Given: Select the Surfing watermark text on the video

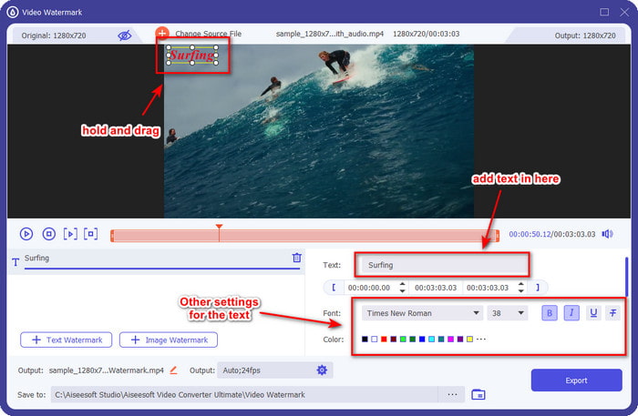Looking at the screenshot, I should point(192,56).
